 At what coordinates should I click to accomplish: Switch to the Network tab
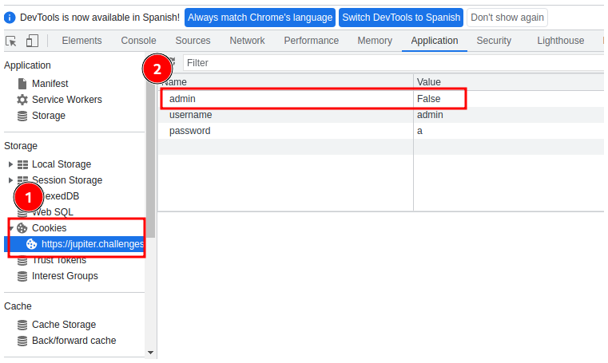point(247,41)
